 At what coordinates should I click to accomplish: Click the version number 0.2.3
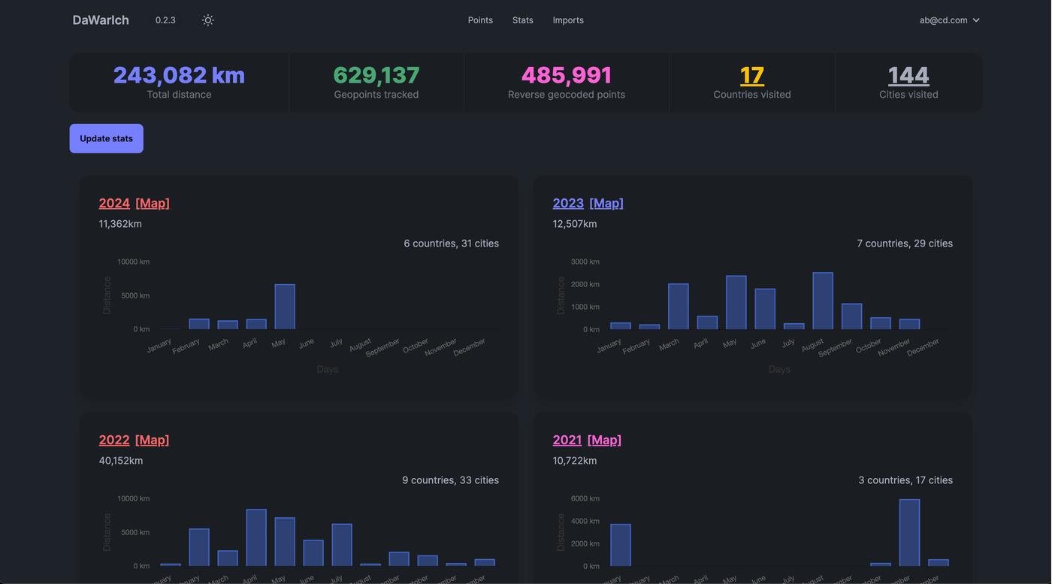[x=165, y=20]
